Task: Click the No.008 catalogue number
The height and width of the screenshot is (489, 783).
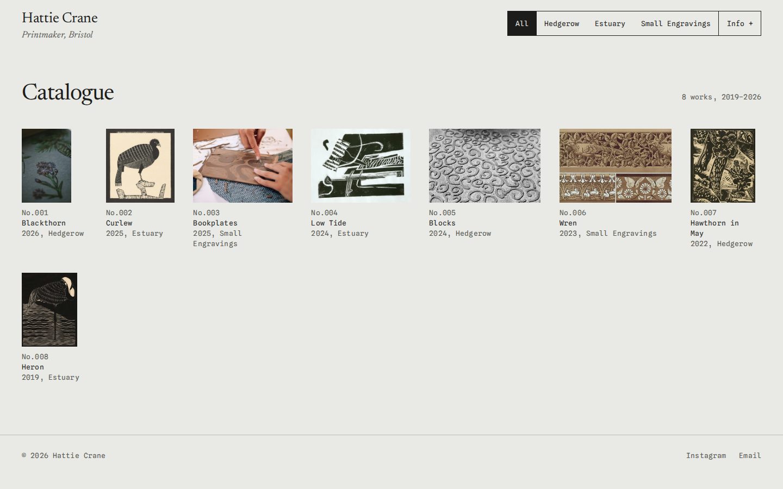Action: point(35,356)
